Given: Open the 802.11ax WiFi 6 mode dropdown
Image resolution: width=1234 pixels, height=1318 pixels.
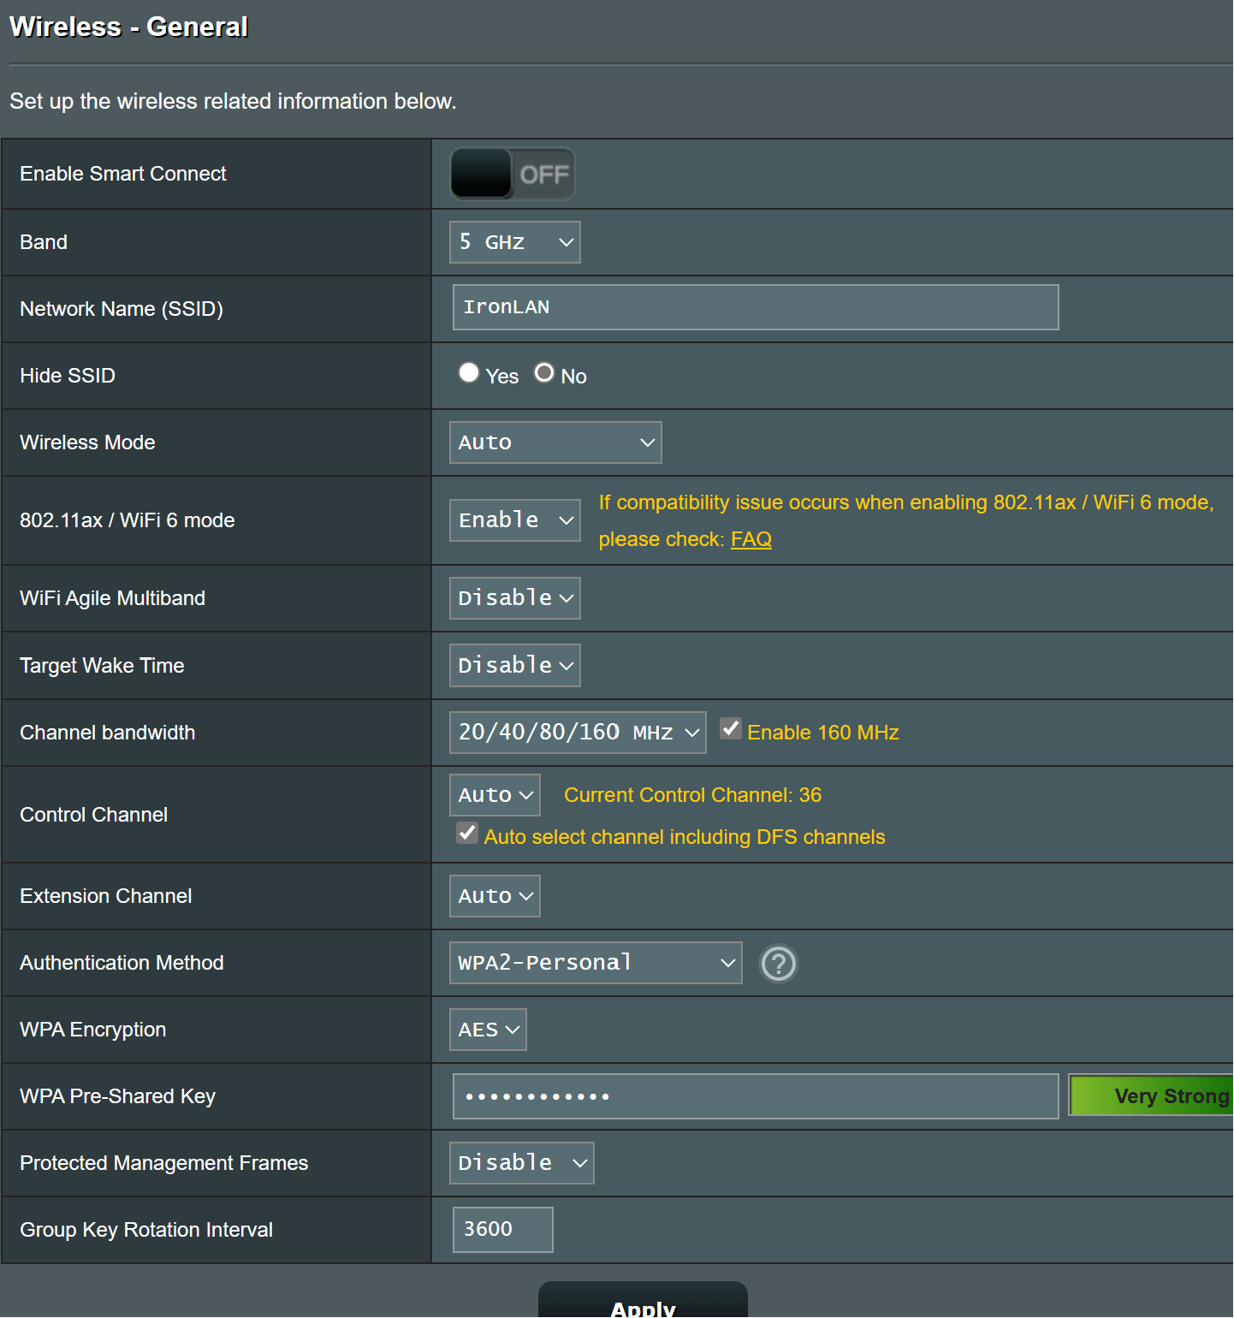Looking at the screenshot, I should 515,520.
